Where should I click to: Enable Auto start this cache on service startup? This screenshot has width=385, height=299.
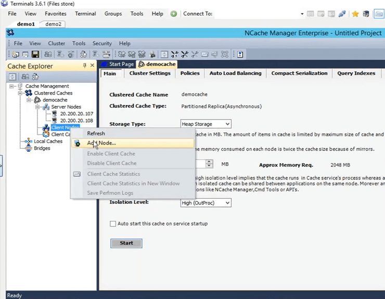tap(113, 224)
